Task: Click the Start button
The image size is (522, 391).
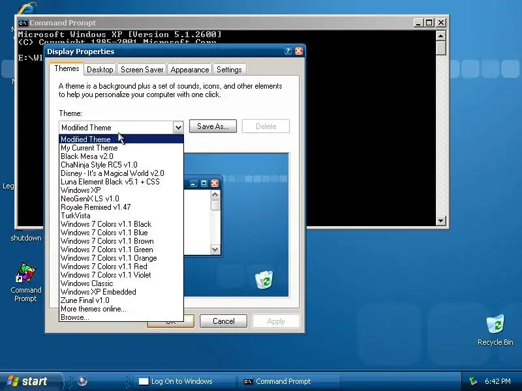Action: [x=31, y=381]
